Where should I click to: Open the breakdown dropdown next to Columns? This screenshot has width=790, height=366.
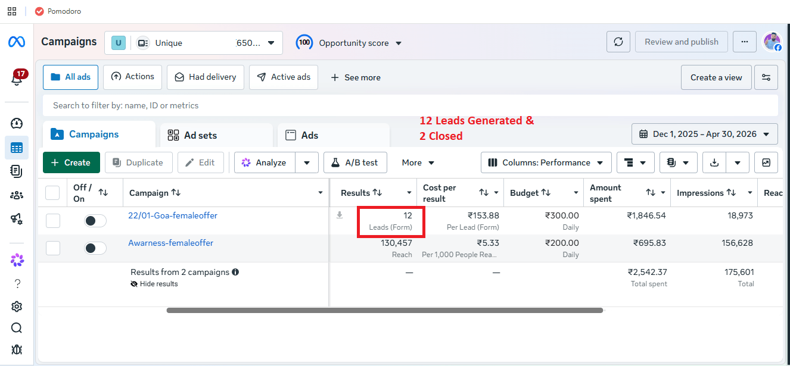[x=635, y=162]
